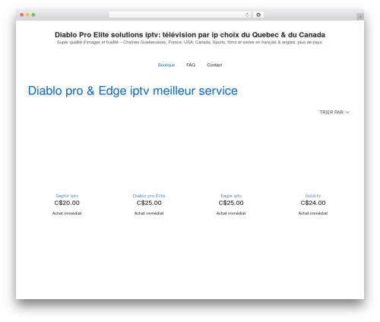The height and width of the screenshot is (322, 380).
Task: Open the TRIER PAR sort dropdown
Action: click(x=334, y=112)
